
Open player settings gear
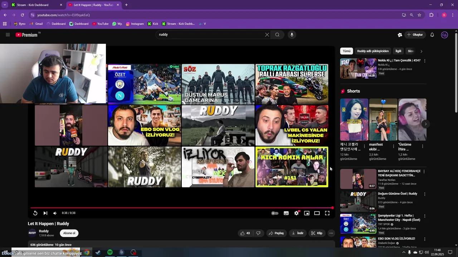click(297, 213)
